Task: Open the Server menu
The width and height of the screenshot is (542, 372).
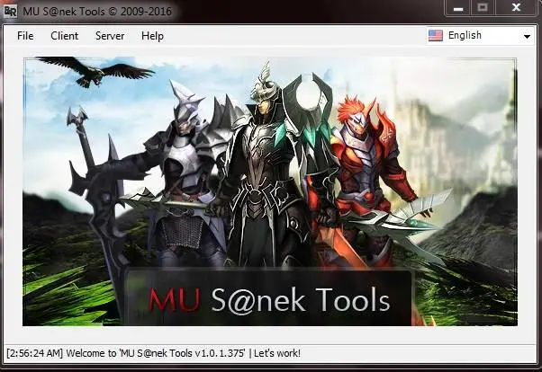Action: coord(110,36)
